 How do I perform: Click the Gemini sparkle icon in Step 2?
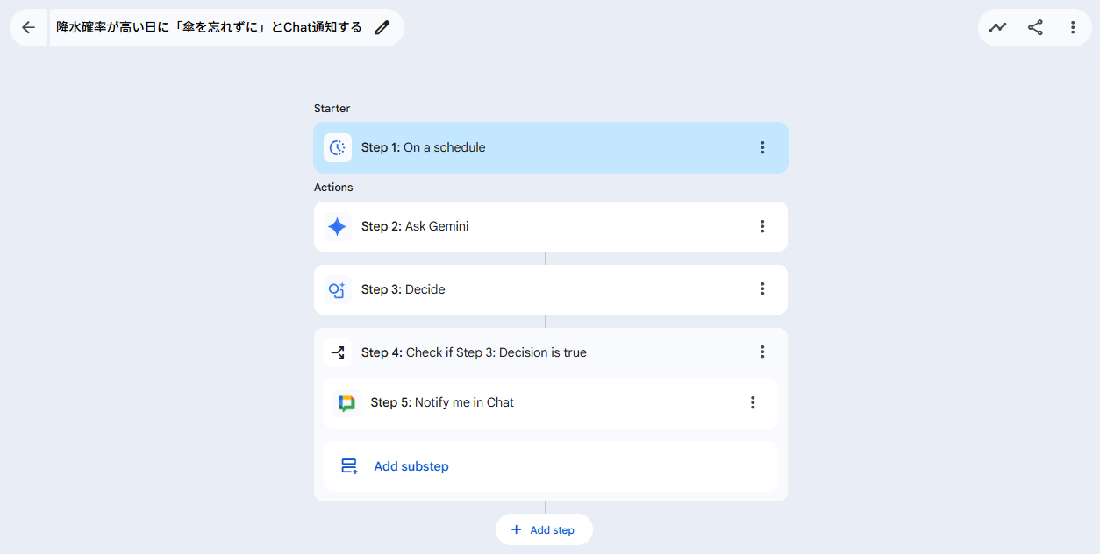(x=337, y=226)
